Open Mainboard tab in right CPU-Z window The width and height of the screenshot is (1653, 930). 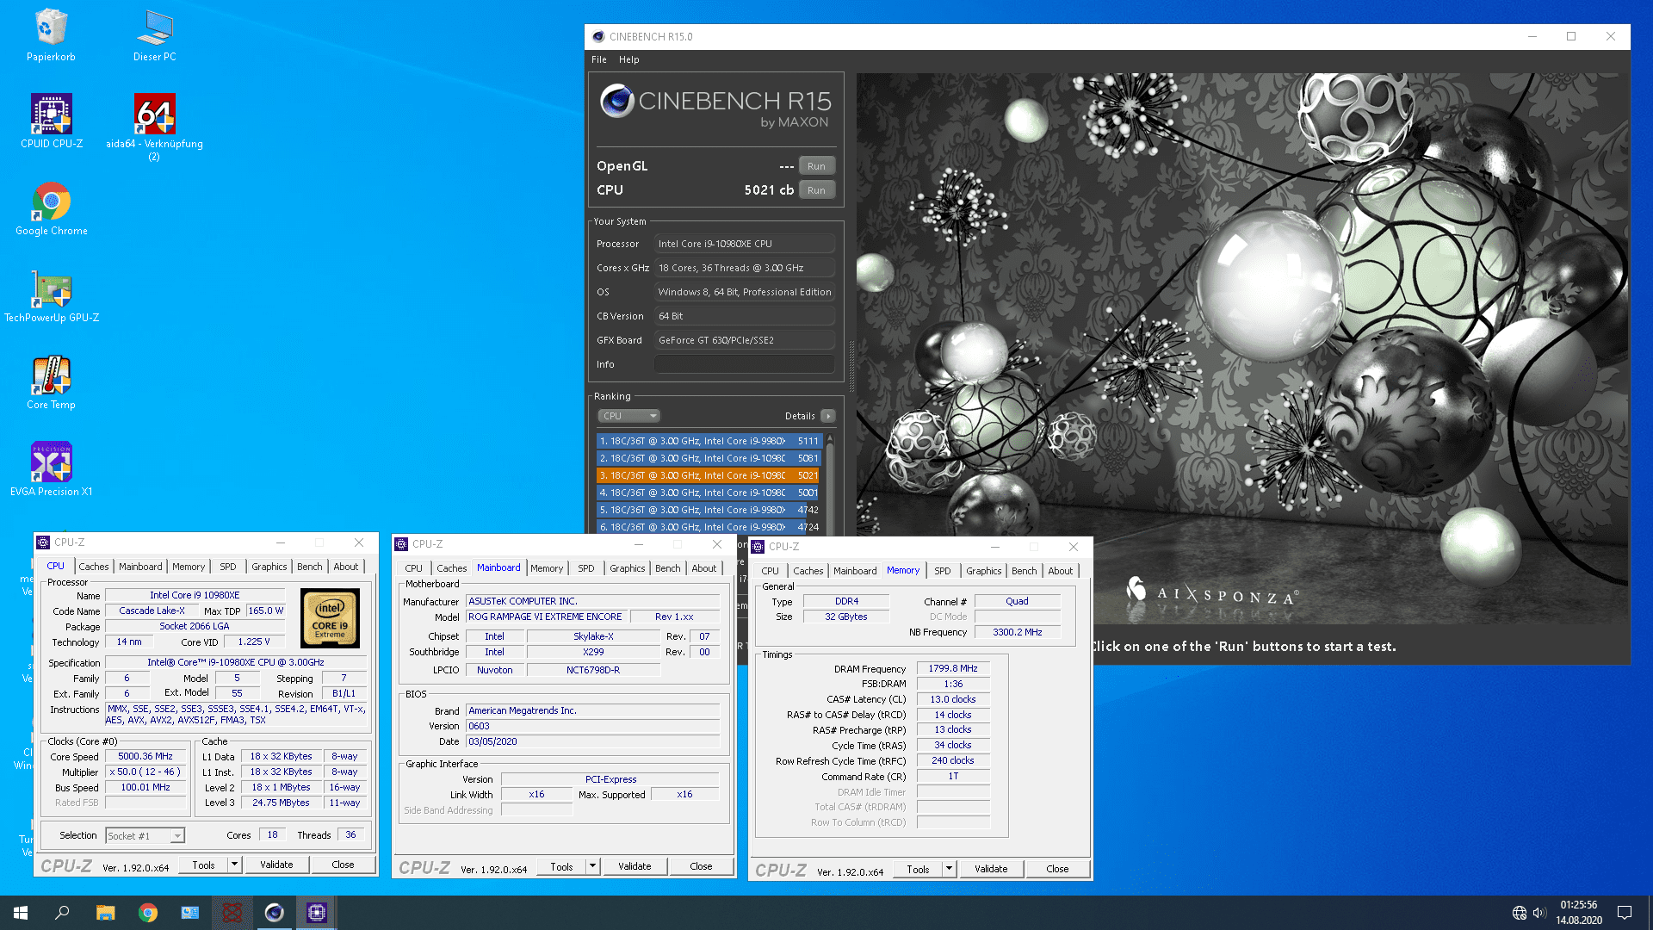pyautogui.click(x=855, y=571)
